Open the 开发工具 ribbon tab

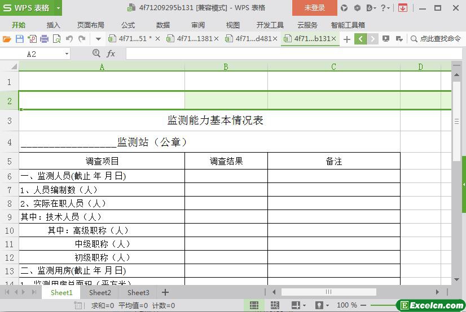(270, 25)
